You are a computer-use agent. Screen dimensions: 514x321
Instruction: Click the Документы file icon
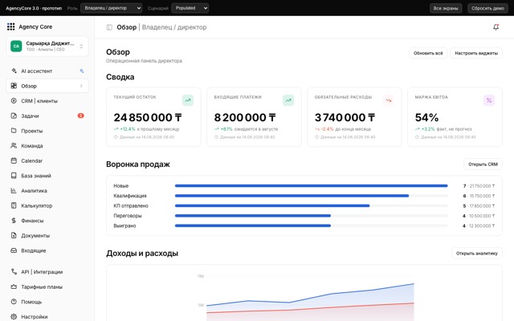click(x=14, y=235)
